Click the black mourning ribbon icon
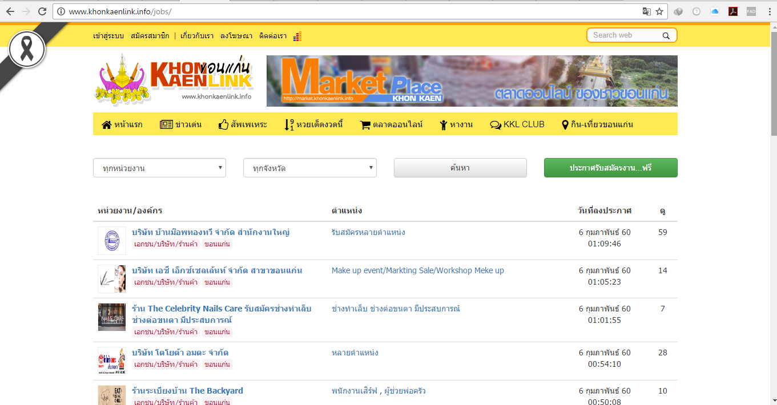This screenshot has width=777, height=405. 27,50
